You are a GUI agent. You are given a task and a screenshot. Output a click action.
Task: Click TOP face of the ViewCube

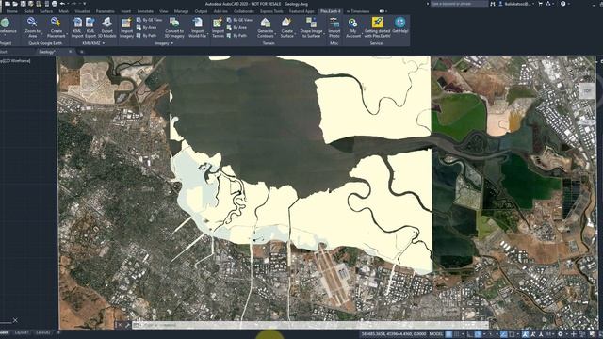587,91
